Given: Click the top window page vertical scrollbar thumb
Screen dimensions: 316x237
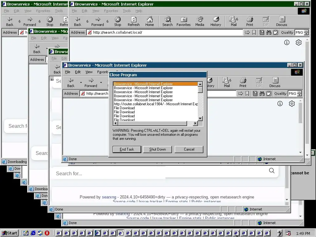Looking at the screenshot, I should tap(307, 93).
